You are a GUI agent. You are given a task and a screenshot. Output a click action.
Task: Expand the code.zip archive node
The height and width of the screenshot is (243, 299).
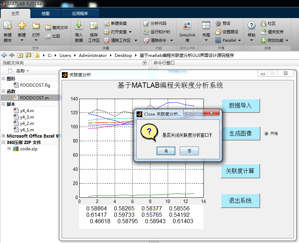click(x=9, y=148)
